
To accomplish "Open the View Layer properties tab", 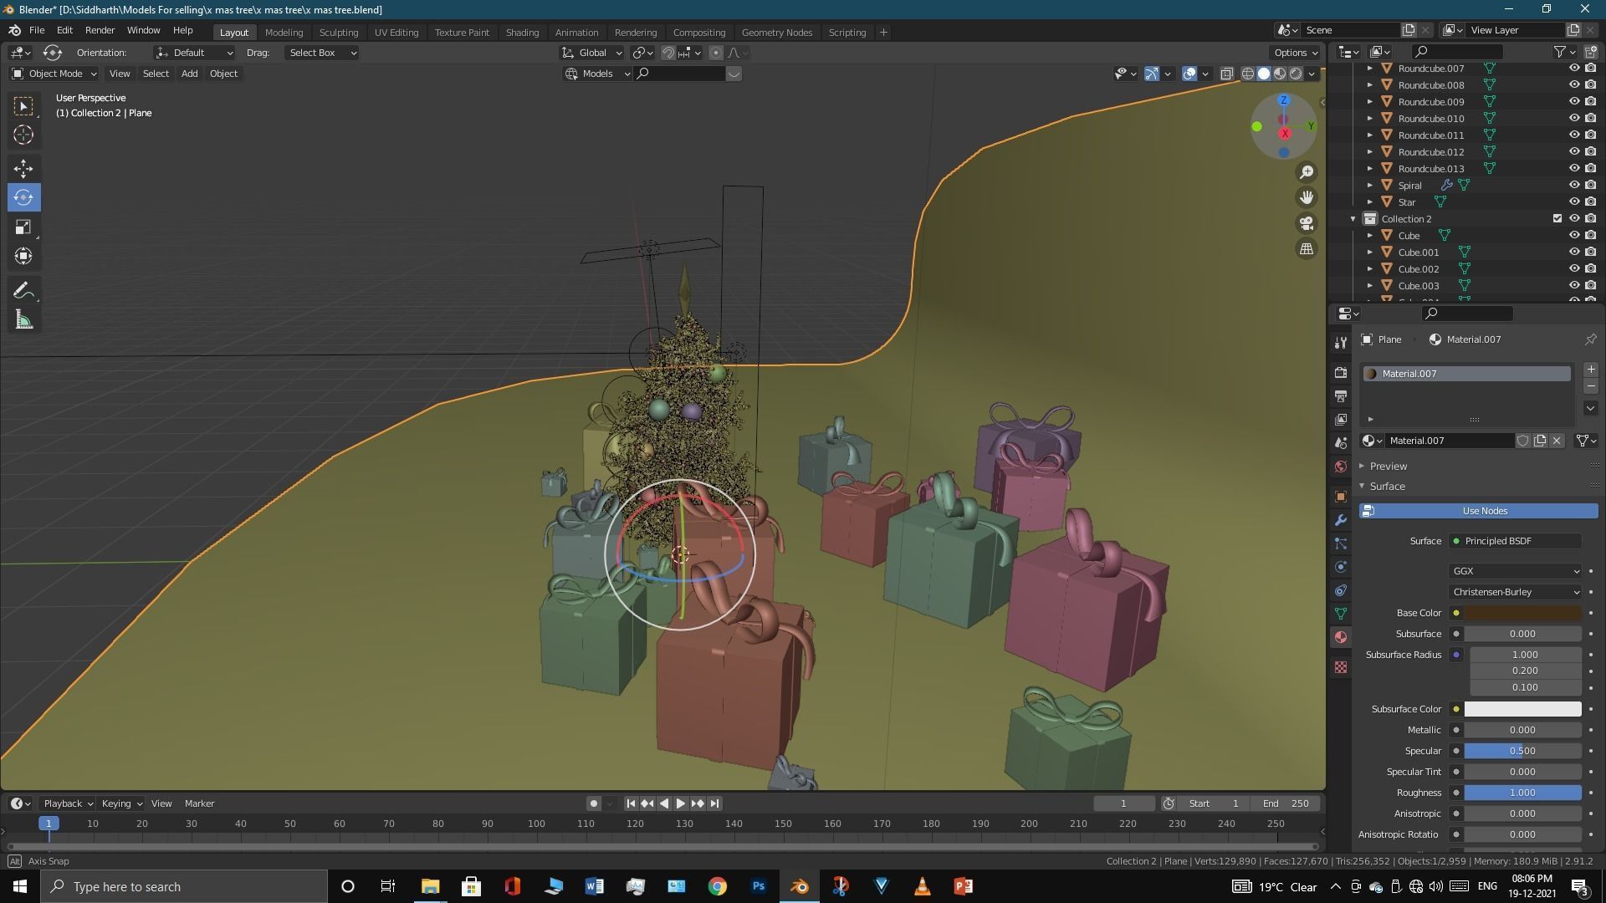I will (x=1341, y=420).
